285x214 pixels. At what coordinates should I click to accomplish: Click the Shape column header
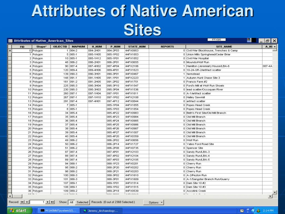pos(41,47)
